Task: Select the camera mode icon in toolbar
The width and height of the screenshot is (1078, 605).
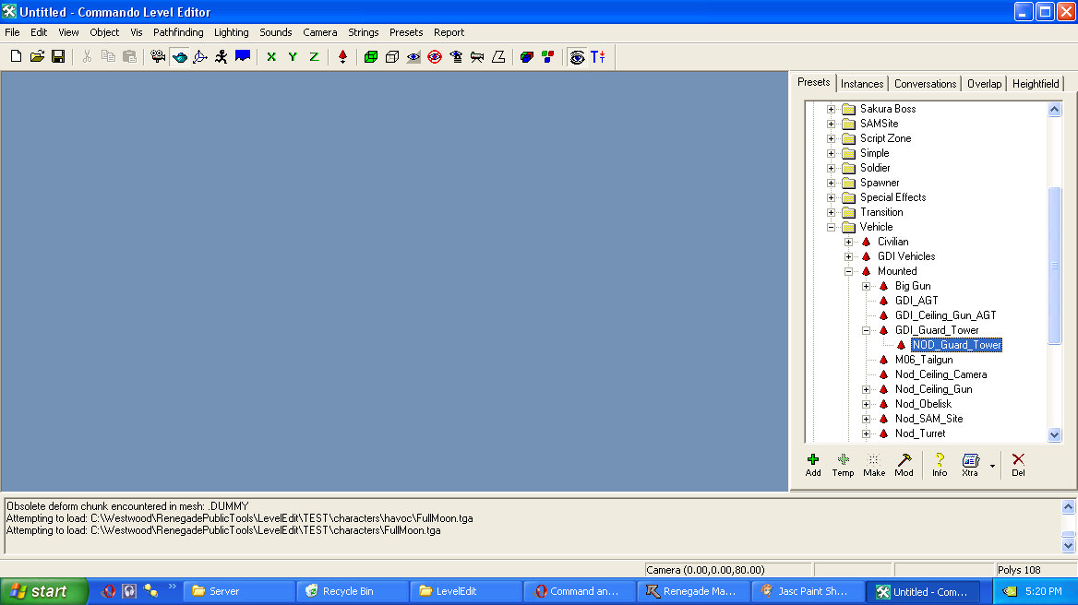Action: (x=158, y=56)
